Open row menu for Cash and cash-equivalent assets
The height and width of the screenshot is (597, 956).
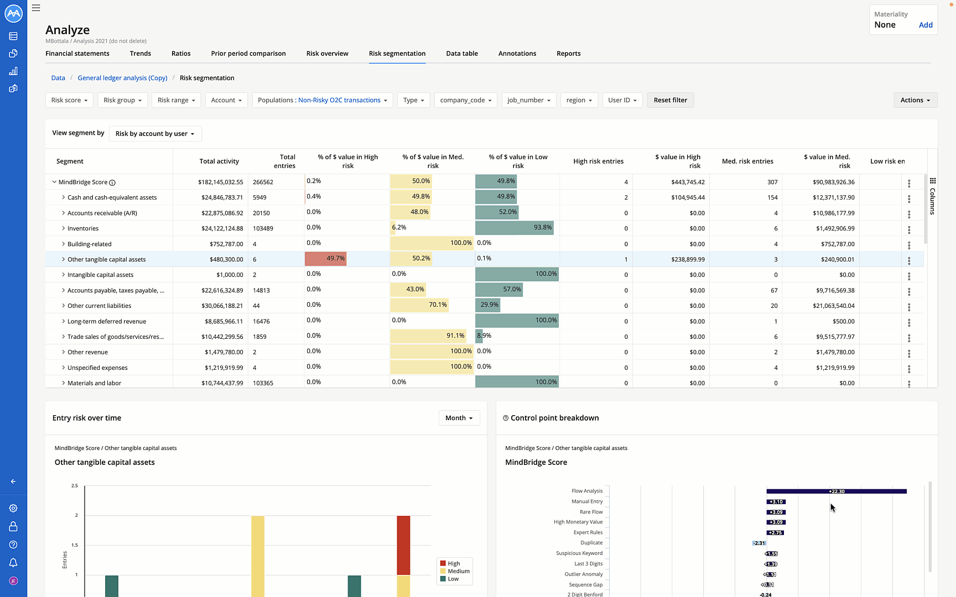click(x=909, y=198)
